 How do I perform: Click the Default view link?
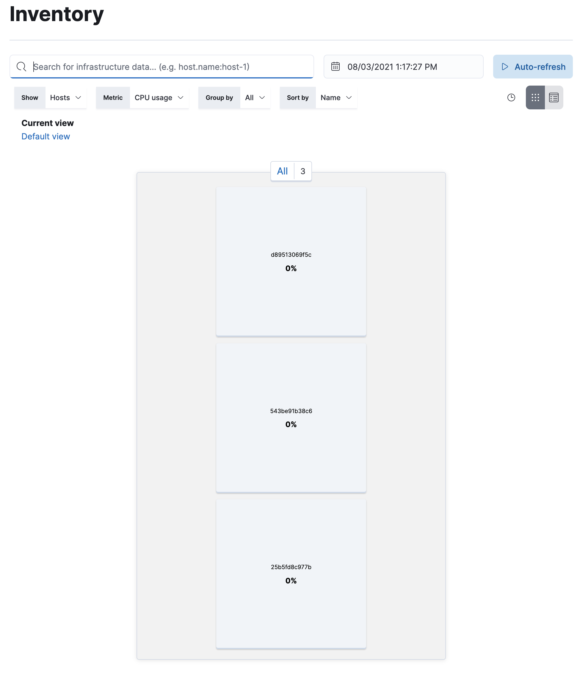pos(46,136)
